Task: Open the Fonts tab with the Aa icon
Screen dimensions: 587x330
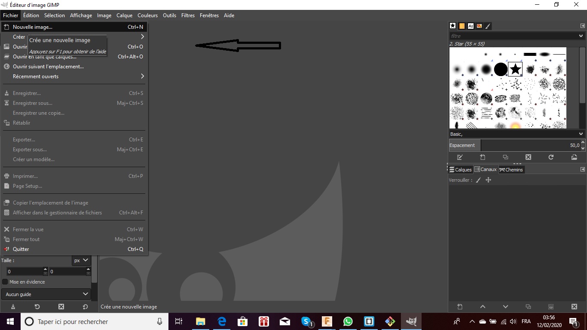Action: tap(471, 26)
